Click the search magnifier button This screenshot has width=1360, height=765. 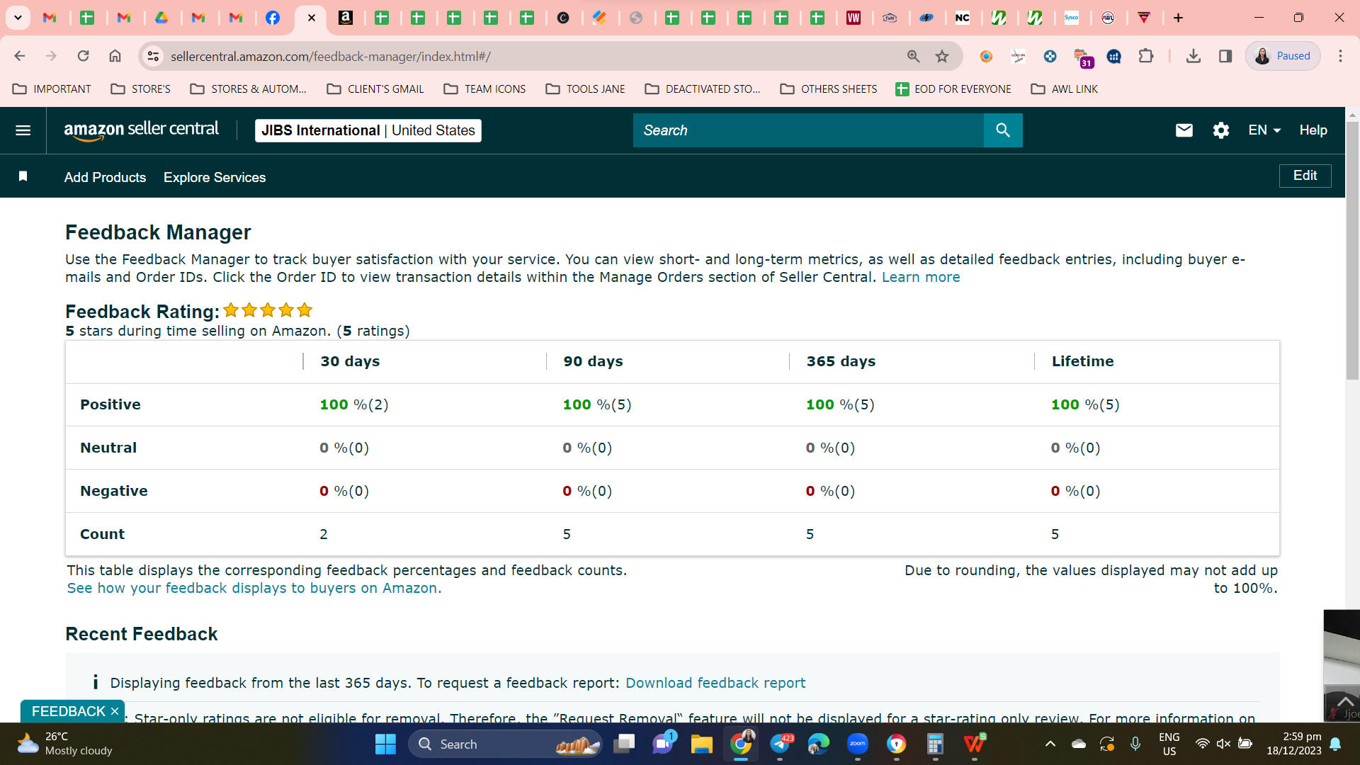click(x=1002, y=130)
